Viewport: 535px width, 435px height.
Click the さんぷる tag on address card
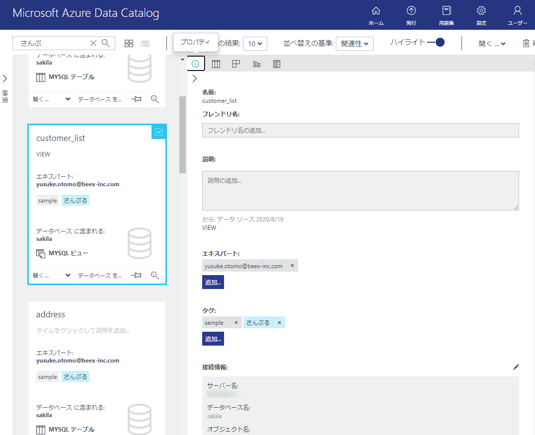(x=76, y=377)
